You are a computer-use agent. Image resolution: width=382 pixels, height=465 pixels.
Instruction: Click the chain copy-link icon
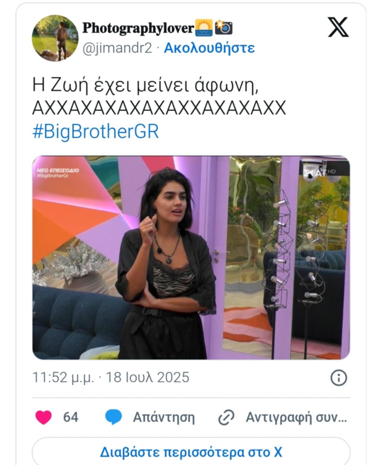(226, 418)
